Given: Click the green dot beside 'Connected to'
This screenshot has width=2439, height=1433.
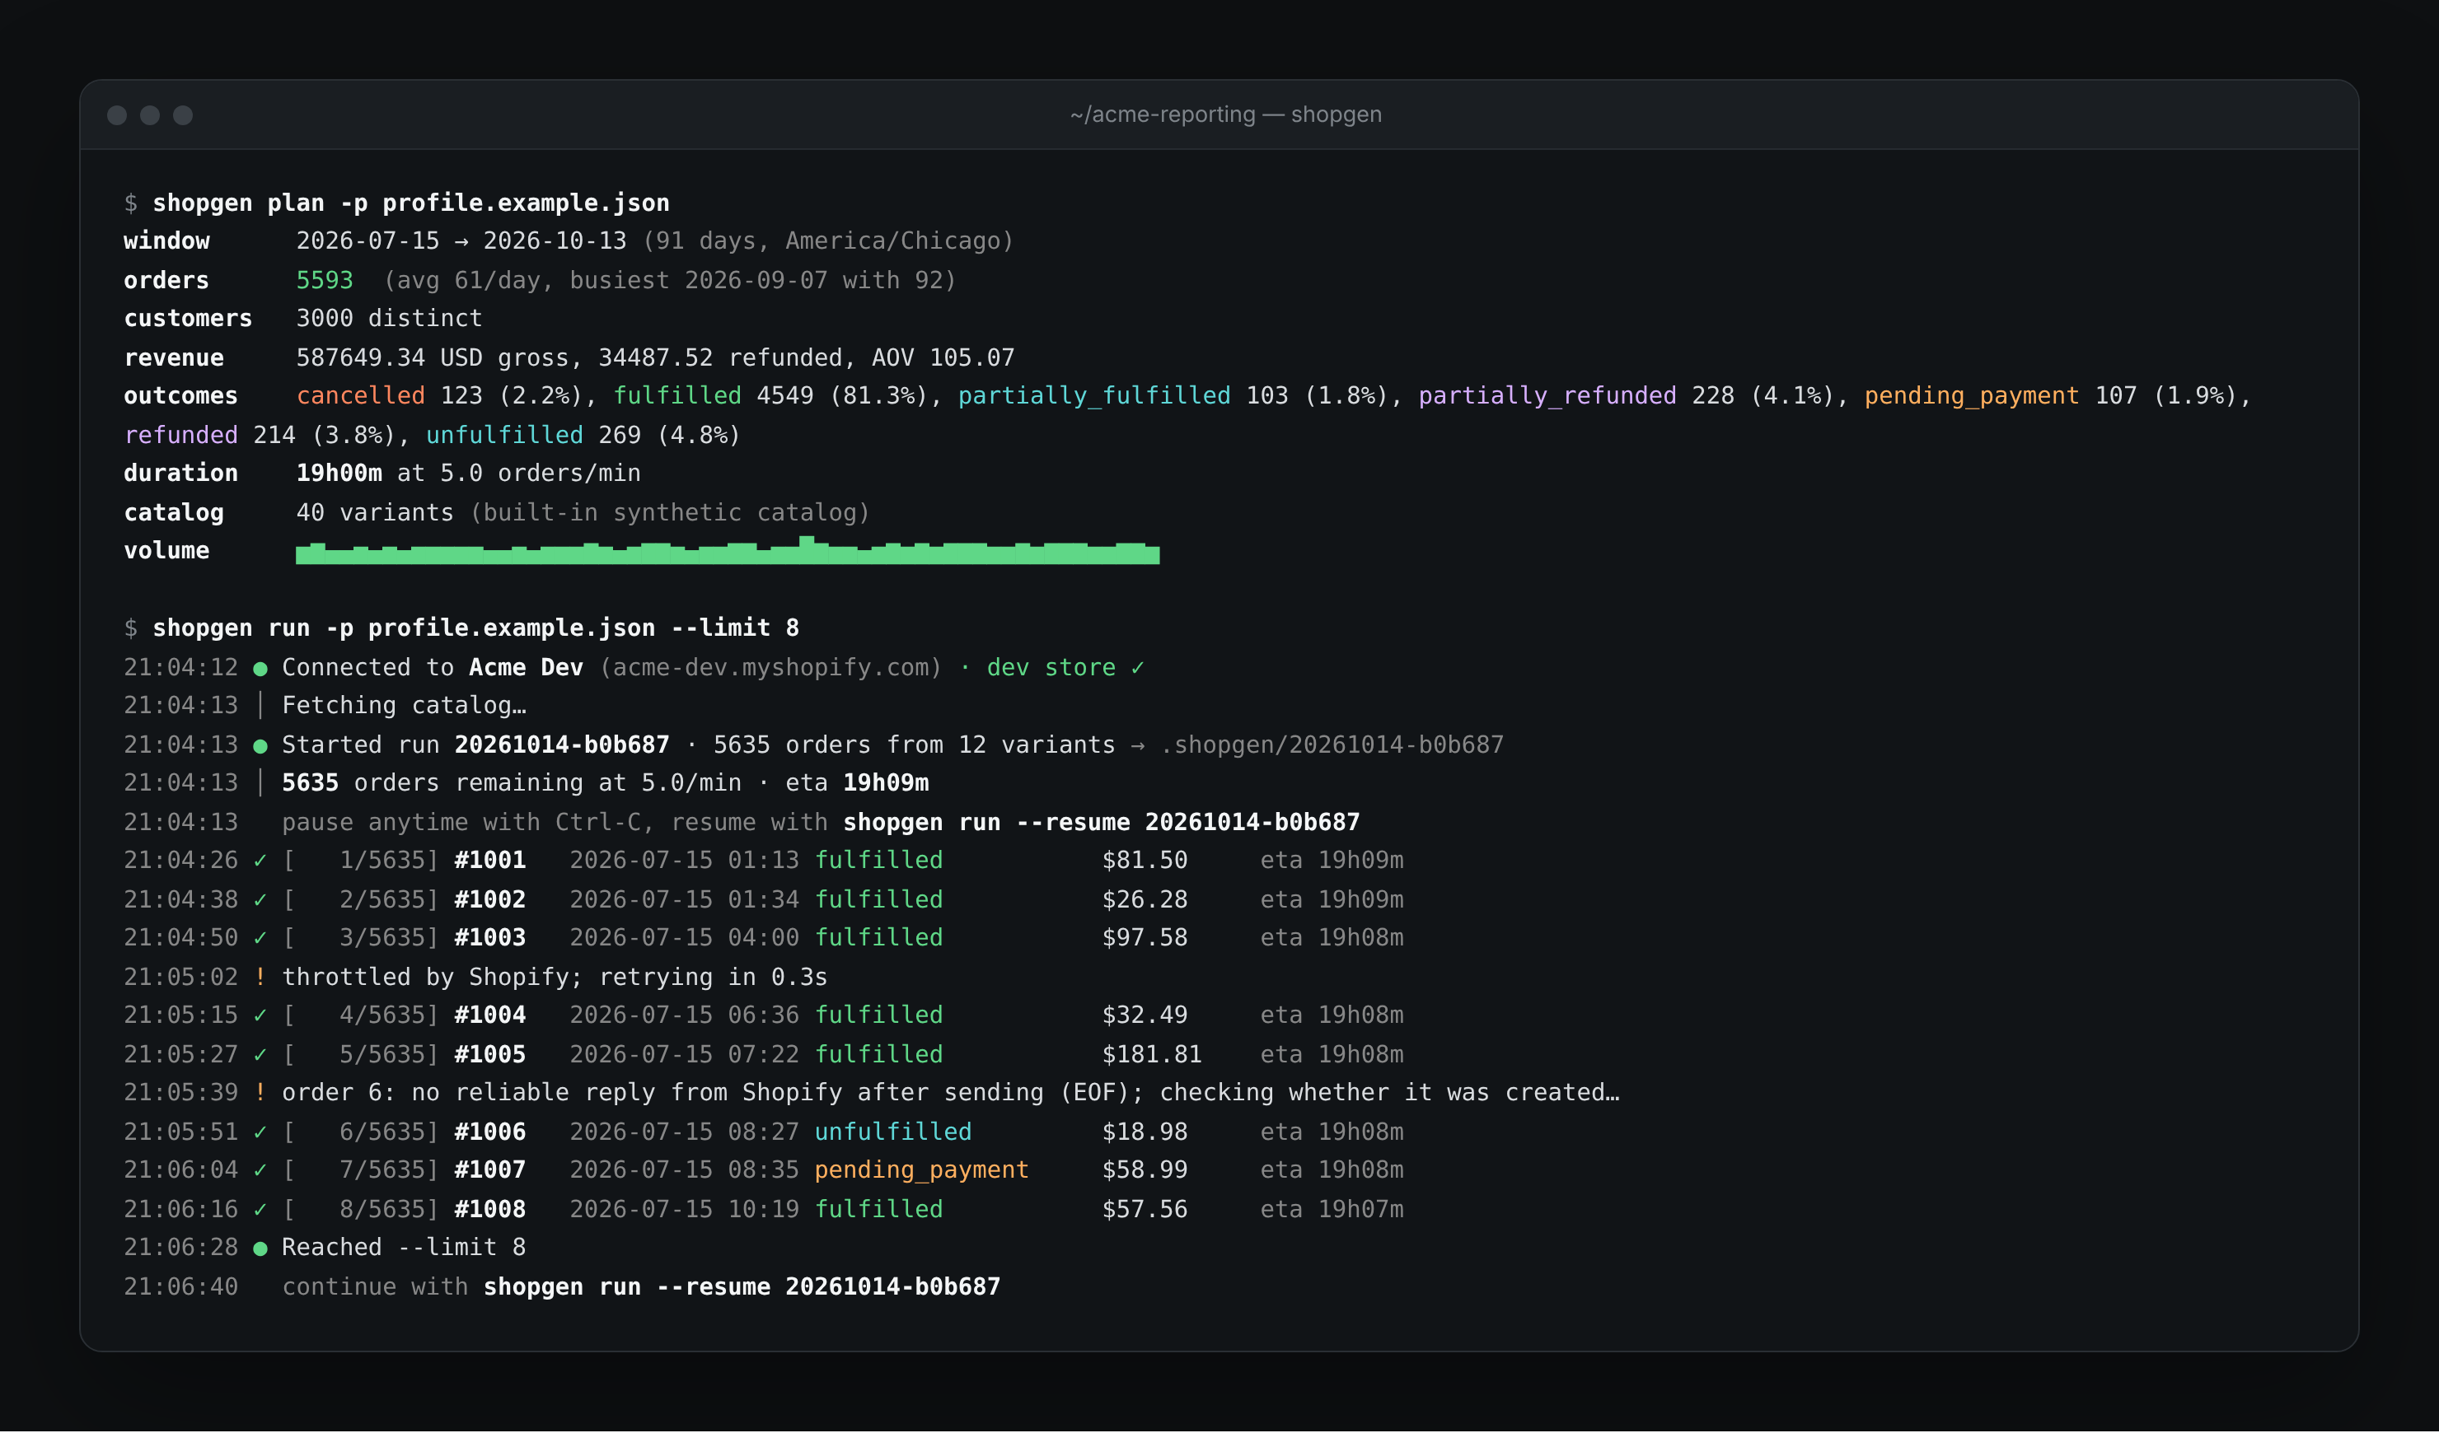Looking at the screenshot, I should [x=260, y=668].
